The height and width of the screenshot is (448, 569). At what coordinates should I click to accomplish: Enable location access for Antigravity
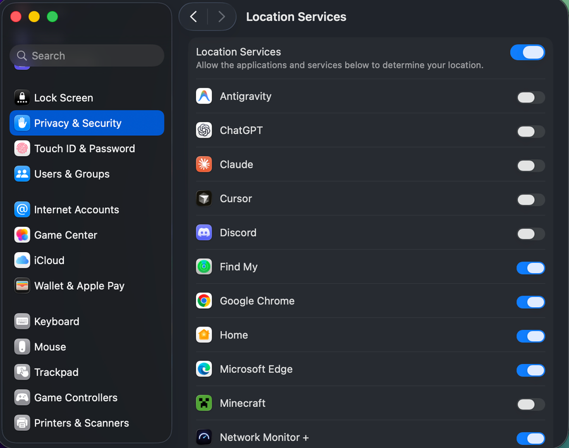(530, 97)
